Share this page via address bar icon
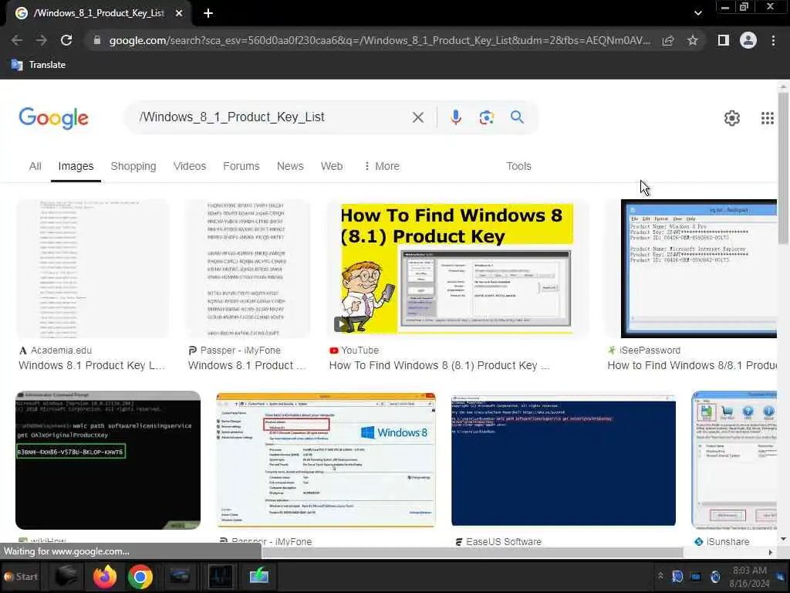Viewport: 790px width, 593px height. click(668, 40)
